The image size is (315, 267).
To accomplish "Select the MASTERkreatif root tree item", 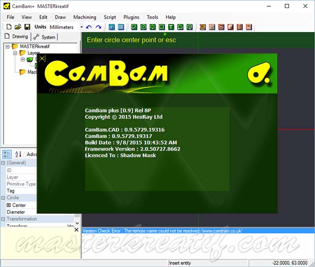I will click(35, 47).
